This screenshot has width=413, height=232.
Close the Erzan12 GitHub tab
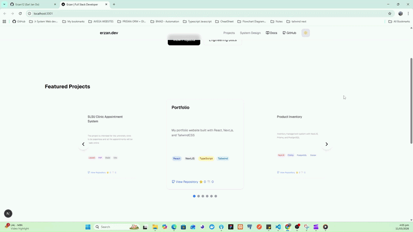(55, 5)
